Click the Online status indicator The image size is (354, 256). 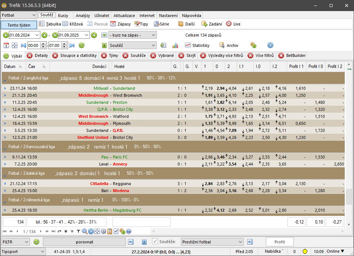pos(335,251)
